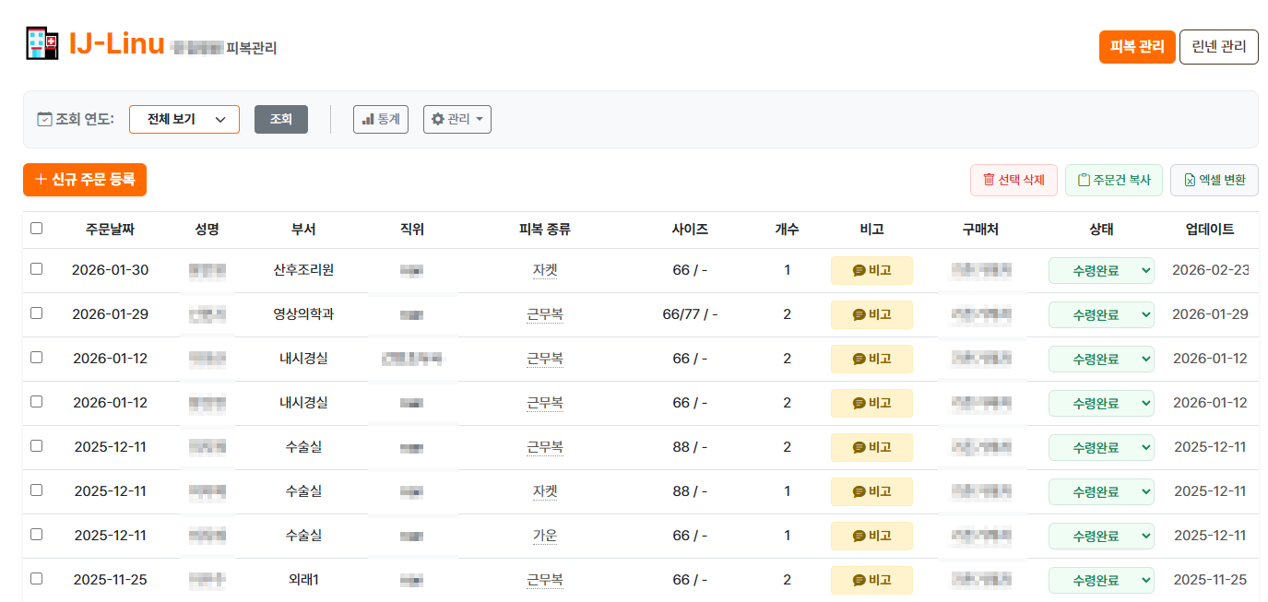Viewport: 1268px width, 602px height.
Task: Click the 66/77 / - size cell
Action: (690, 314)
